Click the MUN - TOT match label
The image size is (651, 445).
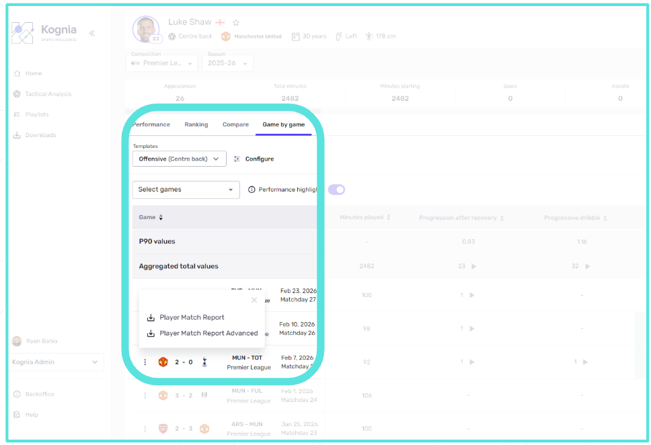(x=247, y=358)
